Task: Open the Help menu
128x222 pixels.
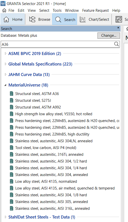Action: click(116, 10)
